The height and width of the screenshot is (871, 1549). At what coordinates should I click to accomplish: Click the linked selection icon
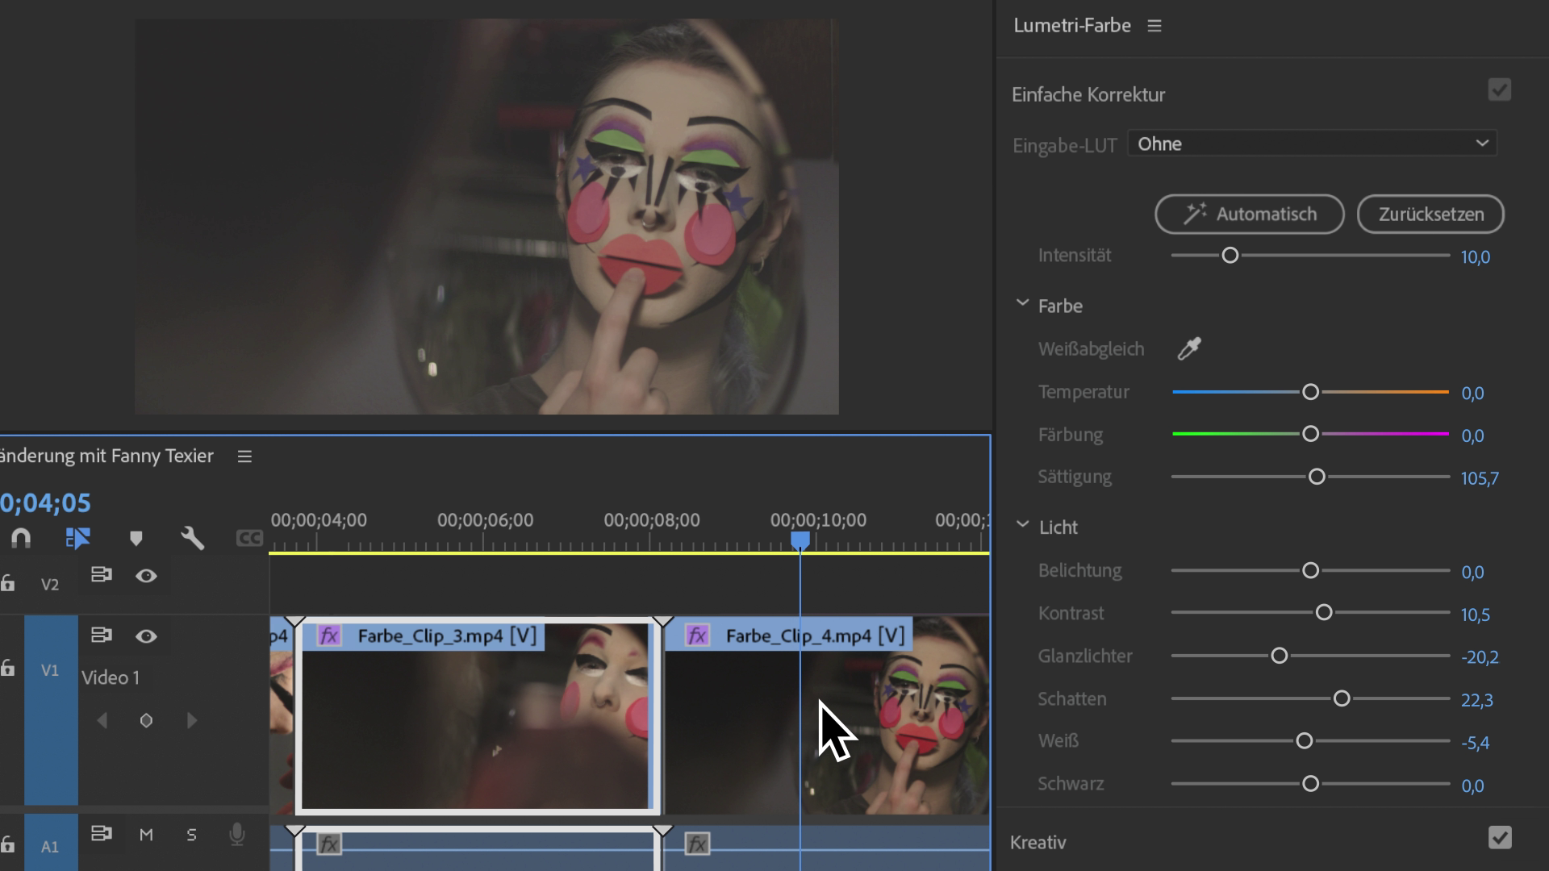click(77, 538)
